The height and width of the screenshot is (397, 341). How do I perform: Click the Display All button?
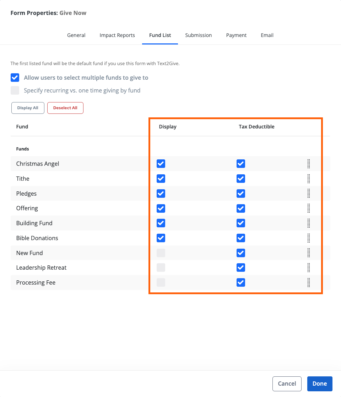coord(28,108)
